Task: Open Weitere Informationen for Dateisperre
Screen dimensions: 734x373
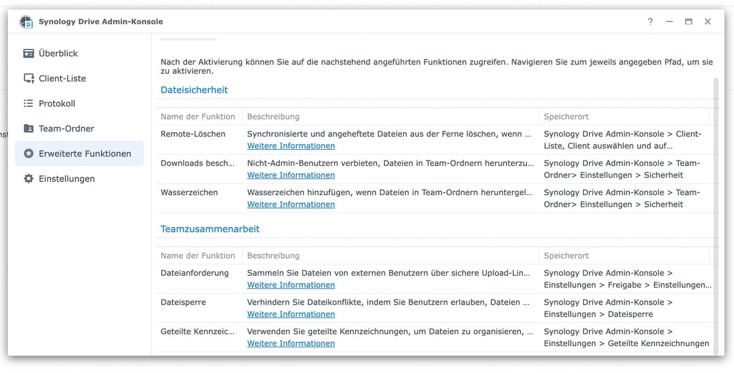Action: pyautogui.click(x=291, y=314)
